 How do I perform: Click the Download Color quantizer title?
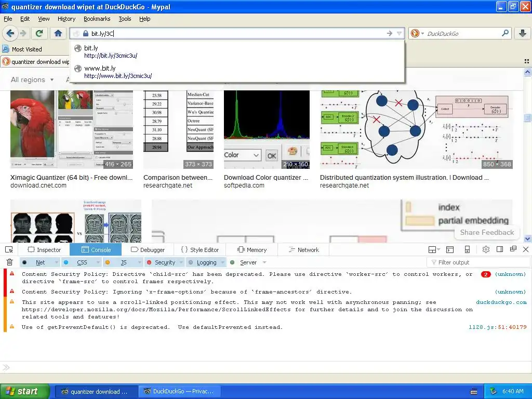[x=266, y=178]
